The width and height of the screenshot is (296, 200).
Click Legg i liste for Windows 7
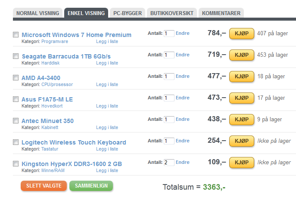pos(107,41)
